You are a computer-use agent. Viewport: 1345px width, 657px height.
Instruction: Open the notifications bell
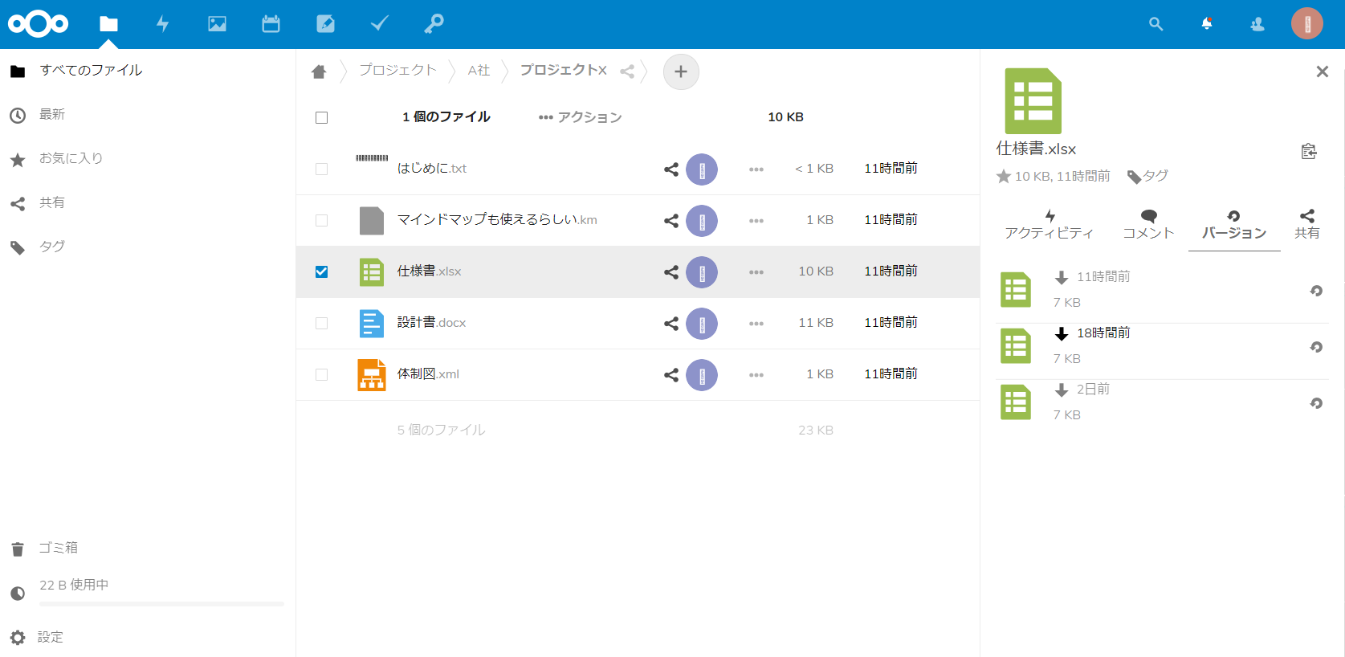(1206, 24)
